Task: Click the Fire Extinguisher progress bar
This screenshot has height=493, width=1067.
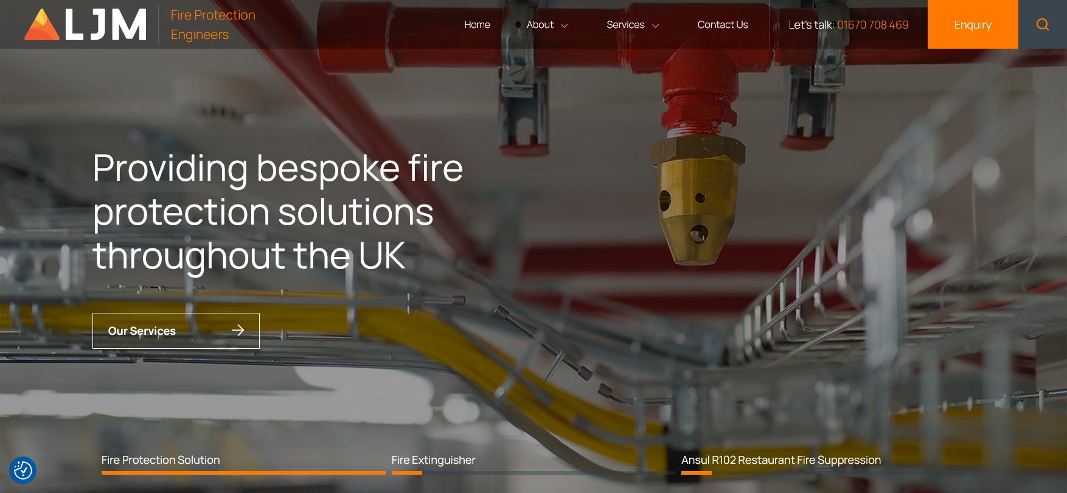Action: pyautogui.click(x=533, y=472)
